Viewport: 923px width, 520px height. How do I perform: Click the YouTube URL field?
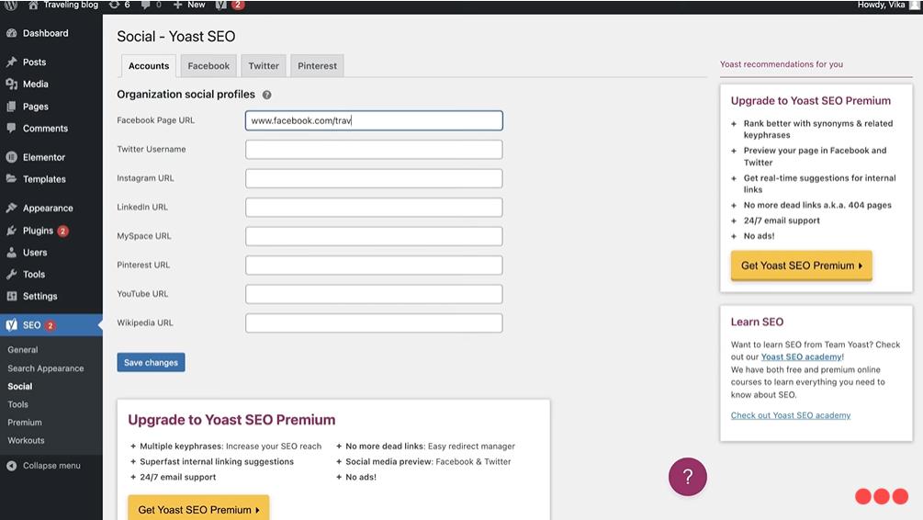[x=374, y=294]
